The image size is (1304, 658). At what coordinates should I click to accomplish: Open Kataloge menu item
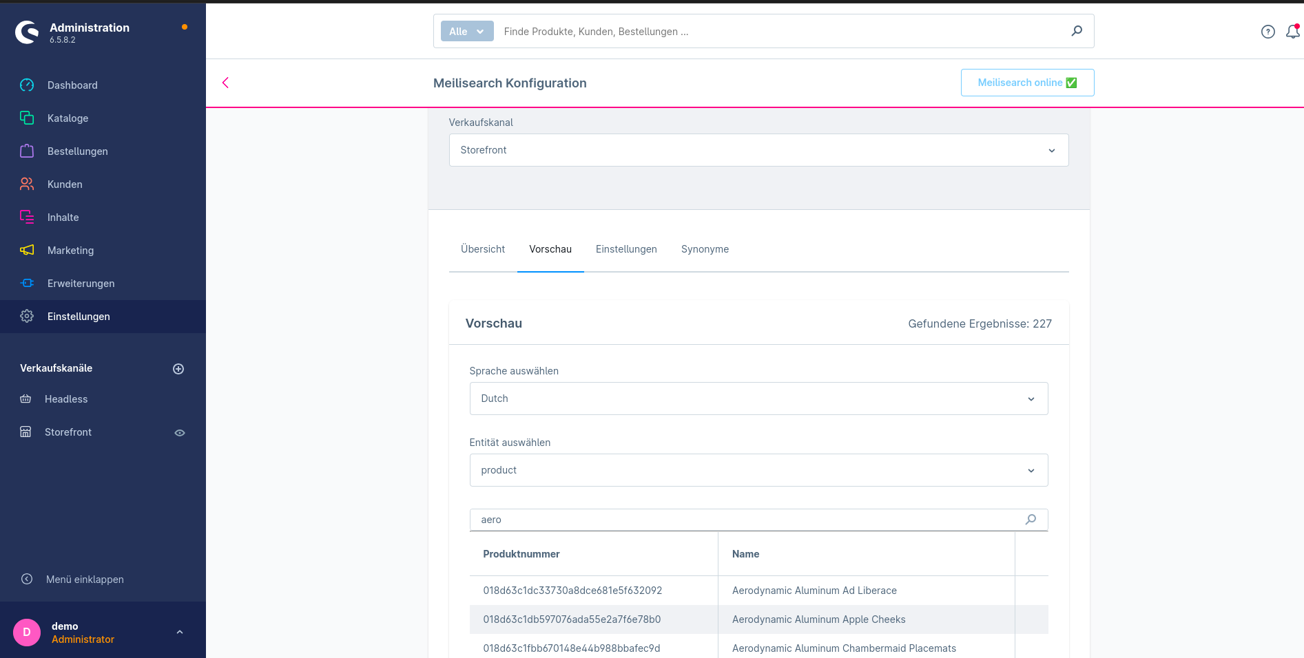click(103, 118)
